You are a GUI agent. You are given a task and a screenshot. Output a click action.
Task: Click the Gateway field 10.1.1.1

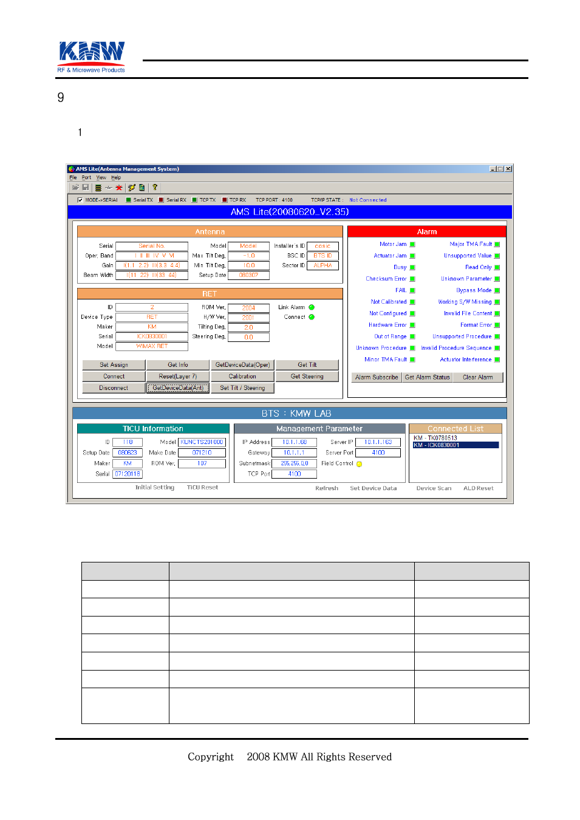click(x=295, y=453)
